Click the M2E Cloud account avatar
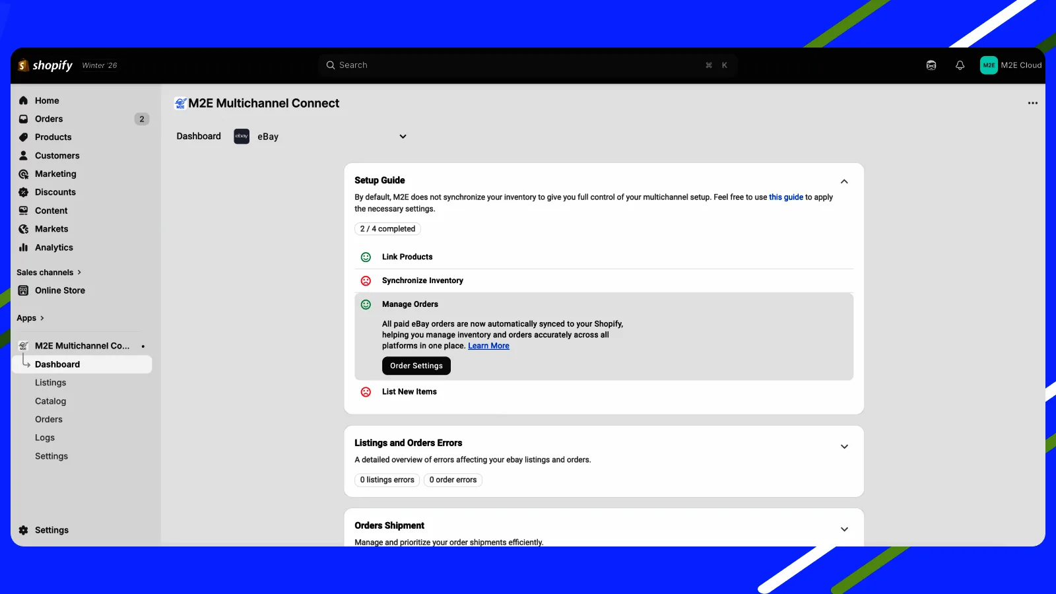This screenshot has width=1056, height=594. coord(989,65)
